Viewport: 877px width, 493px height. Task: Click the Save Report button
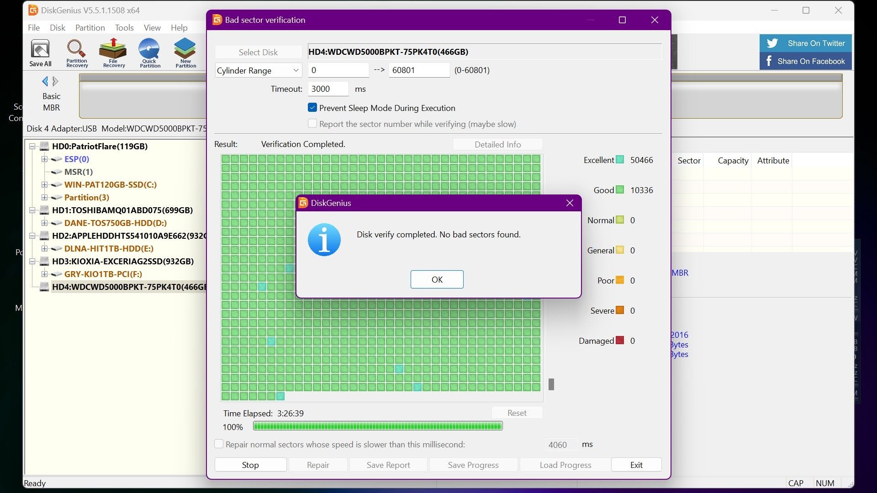click(388, 465)
